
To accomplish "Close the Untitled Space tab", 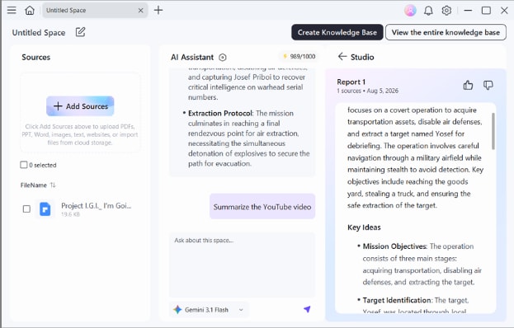I will 140,11.
